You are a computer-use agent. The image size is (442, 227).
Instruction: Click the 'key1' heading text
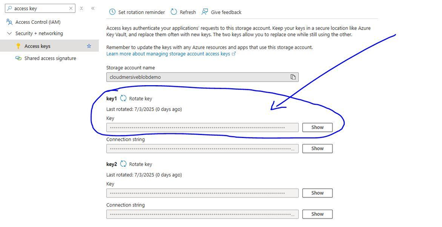pos(112,99)
